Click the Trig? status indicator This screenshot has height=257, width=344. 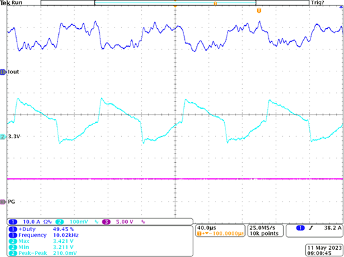317,3
